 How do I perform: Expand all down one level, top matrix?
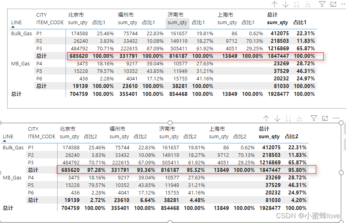(x=307, y=4)
